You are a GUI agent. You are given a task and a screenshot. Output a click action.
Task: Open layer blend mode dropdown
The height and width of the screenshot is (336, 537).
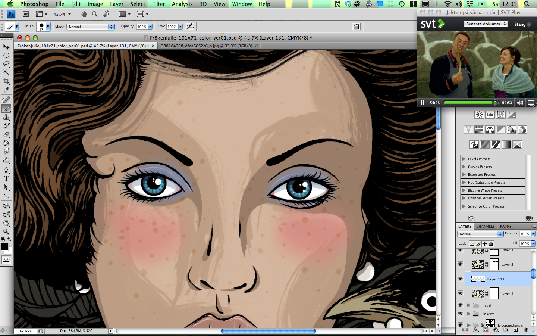pos(480,234)
